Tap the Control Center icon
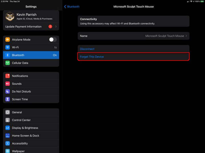The height and width of the screenshot is (153, 205). click(8, 120)
